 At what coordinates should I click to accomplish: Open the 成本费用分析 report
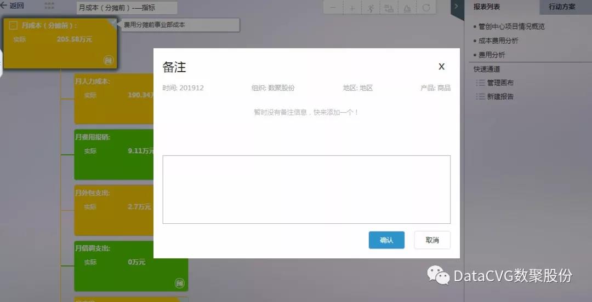498,40
